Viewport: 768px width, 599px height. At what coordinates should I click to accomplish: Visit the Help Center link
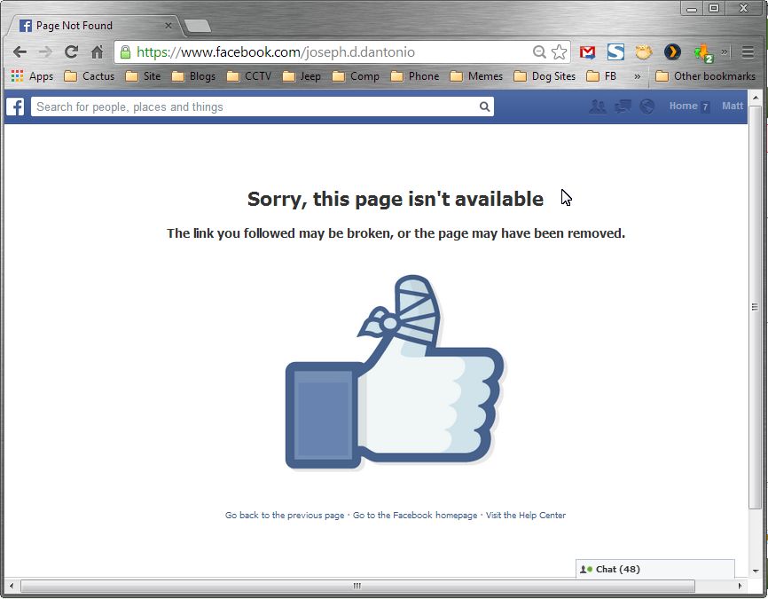click(526, 516)
